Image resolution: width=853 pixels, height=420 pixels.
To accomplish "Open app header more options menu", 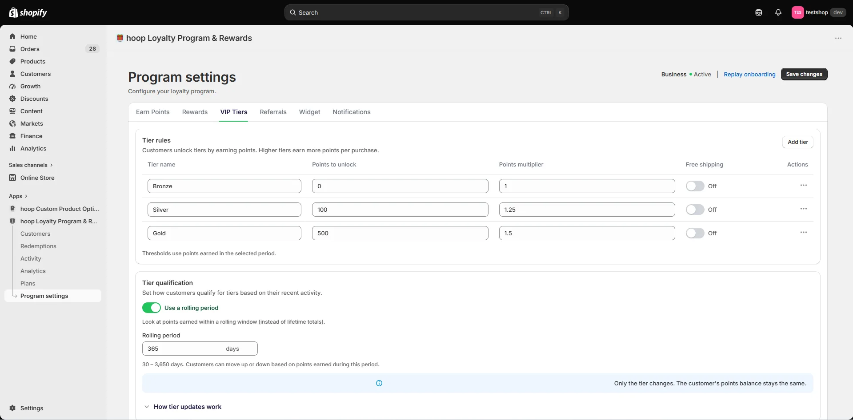I will [x=838, y=38].
